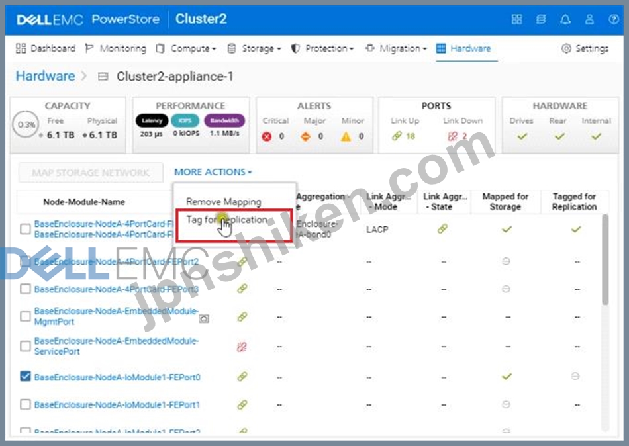The width and height of the screenshot is (629, 446).
Task: Open the BaseEnclosure-NodeA-EmbeddedModule-ServicePort link
Action: (117, 346)
